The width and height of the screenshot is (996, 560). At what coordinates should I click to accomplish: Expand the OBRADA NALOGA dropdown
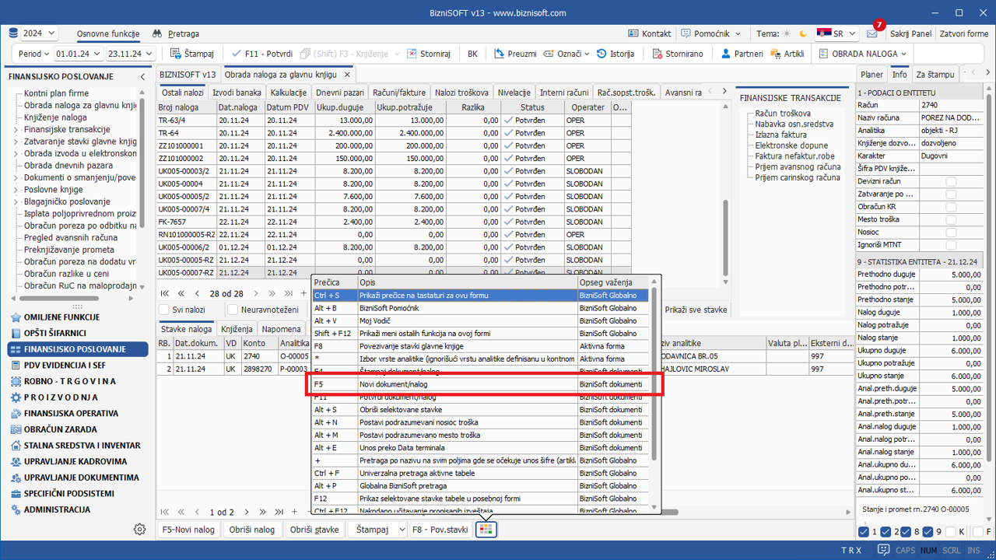864,54
